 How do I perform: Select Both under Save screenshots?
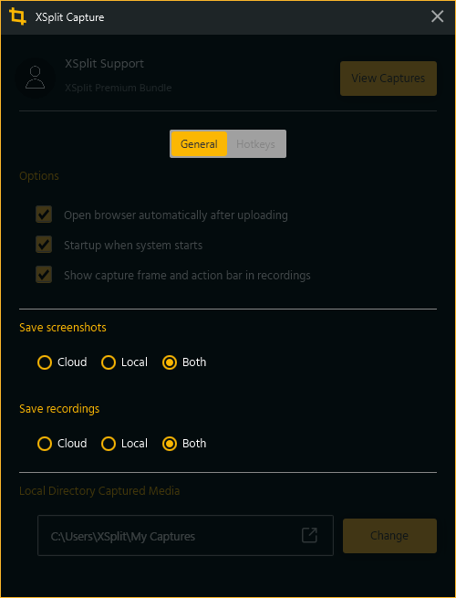170,362
